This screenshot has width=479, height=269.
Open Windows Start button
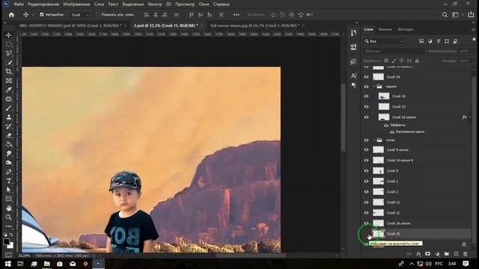(7, 264)
